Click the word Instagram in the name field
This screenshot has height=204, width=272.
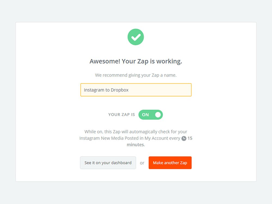pos(94,90)
